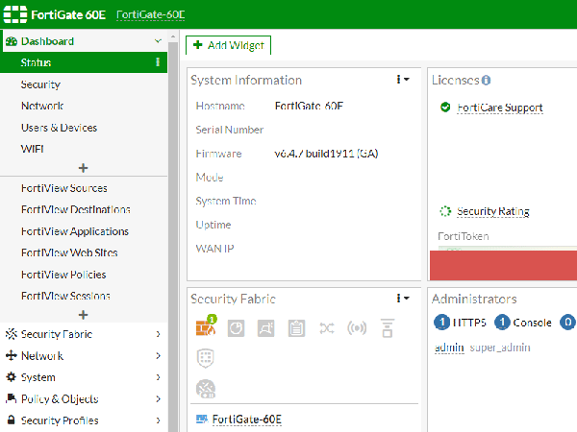Open the Users & Devices dashboard
This screenshot has width=577, height=432.
59,128
